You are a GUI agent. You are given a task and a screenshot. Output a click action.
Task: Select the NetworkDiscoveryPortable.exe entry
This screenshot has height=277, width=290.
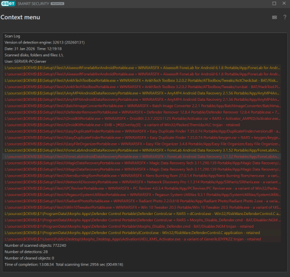coord(142,182)
